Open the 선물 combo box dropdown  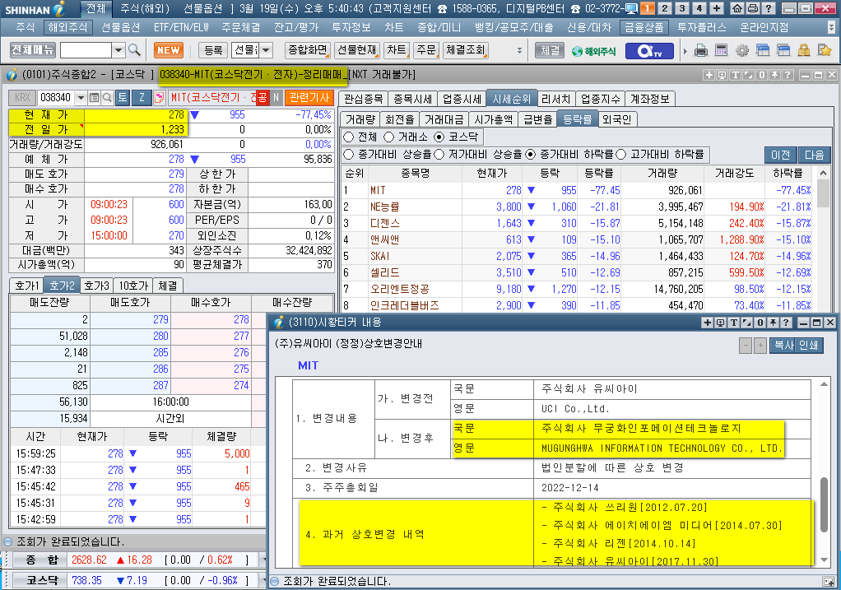266,50
